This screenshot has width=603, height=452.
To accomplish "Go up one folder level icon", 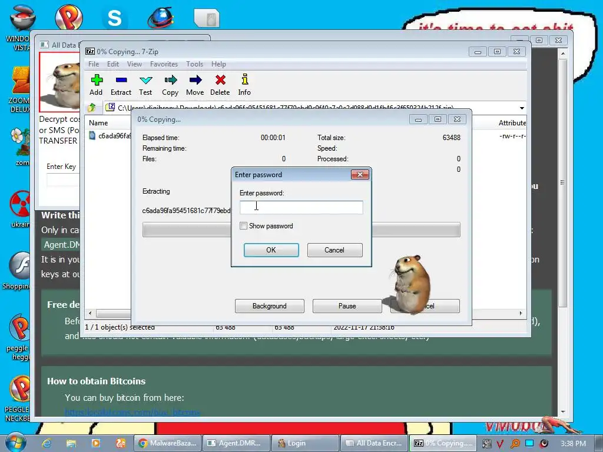I will point(91,108).
